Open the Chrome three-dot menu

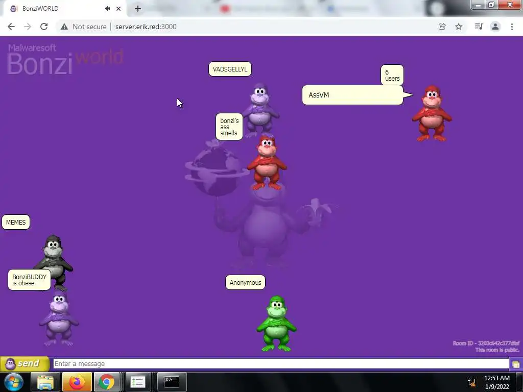(512, 27)
